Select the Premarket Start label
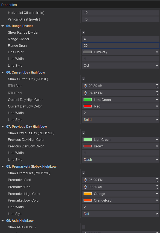Viewport: 160px width, 233px height. [20, 180]
